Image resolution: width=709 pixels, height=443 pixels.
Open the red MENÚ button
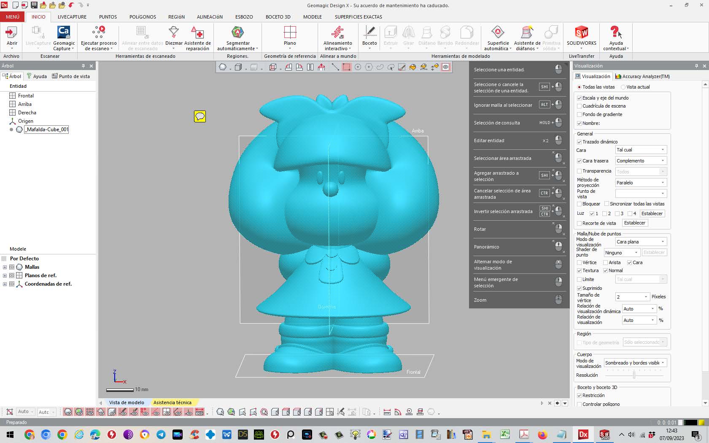pyautogui.click(x=13, y=17)
